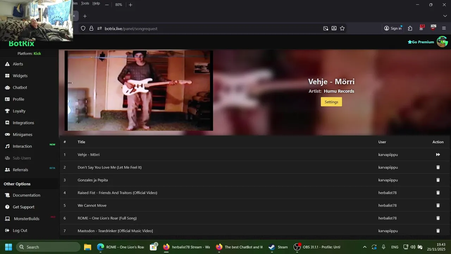Switch to herbalist78 Stream Firefox window

[x=187, y=247]
